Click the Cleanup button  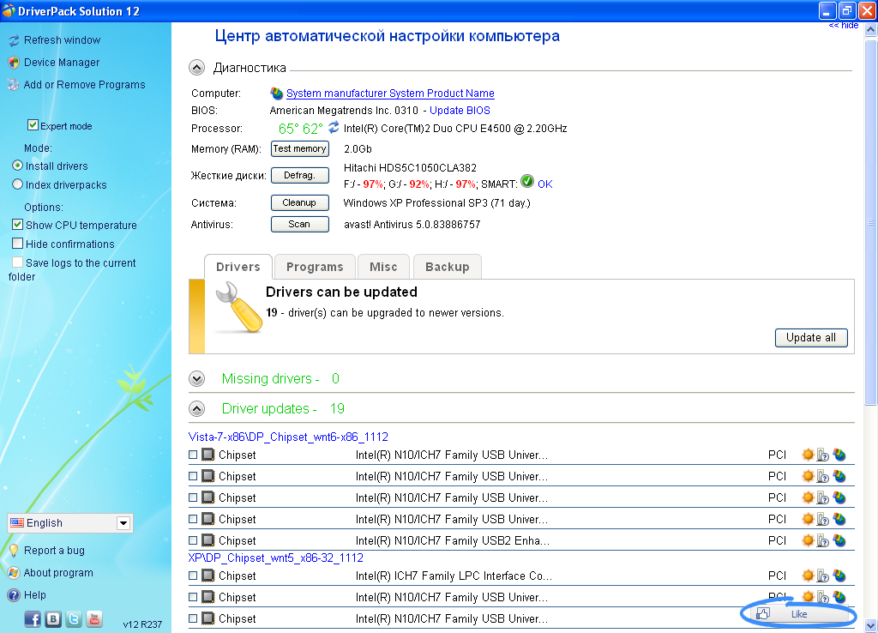point(299,202)
